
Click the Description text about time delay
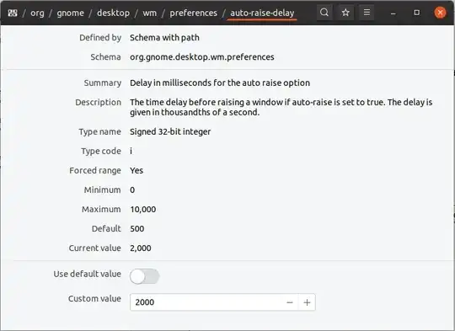pyautogui.click(x=281, y=107)
